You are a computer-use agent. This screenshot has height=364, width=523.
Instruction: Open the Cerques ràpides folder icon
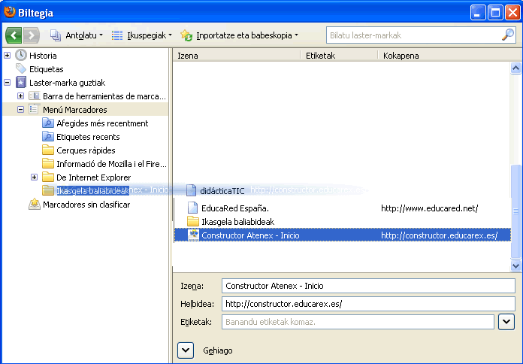click(x=48, y=150)
